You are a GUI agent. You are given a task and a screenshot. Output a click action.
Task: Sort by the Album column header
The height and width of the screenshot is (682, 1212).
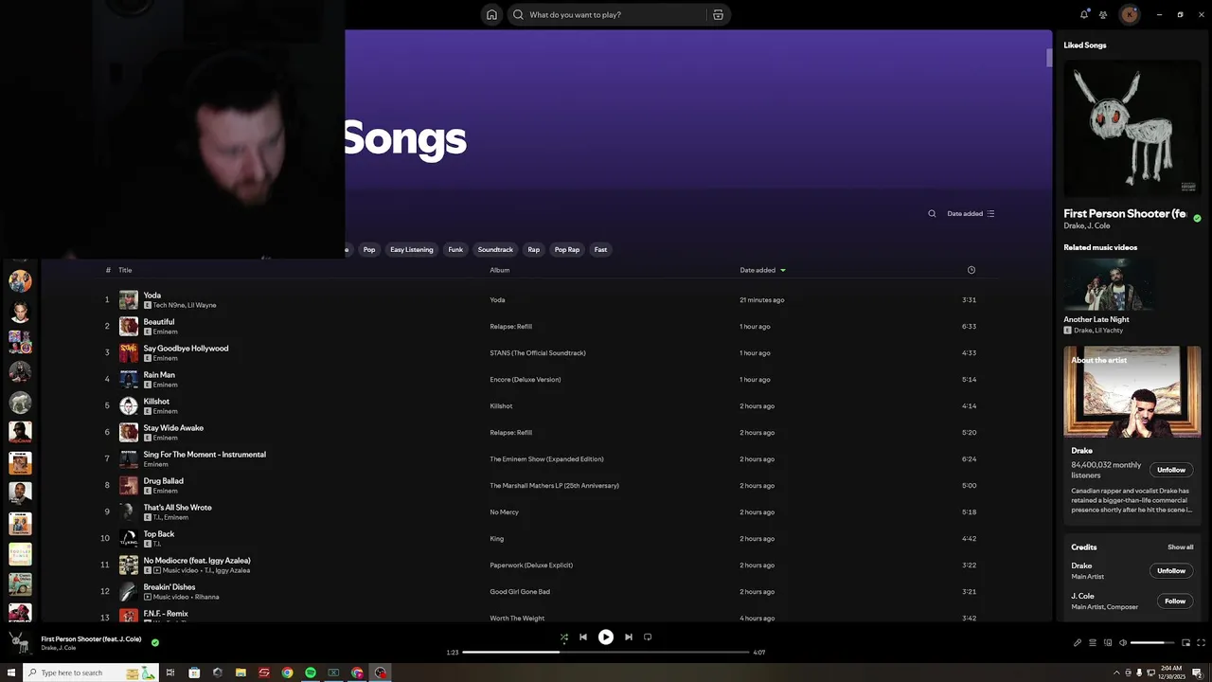point(500,270)
